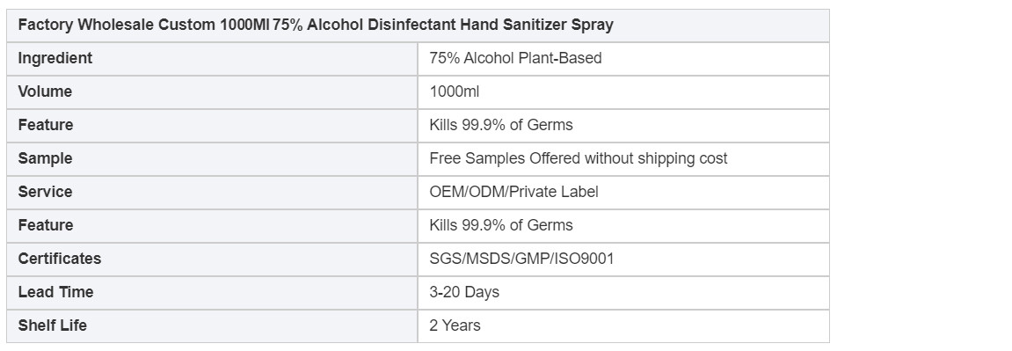Click the 2 Years value cell
The width and height of the screenshot is (1012, 351).
pos(623,325)
